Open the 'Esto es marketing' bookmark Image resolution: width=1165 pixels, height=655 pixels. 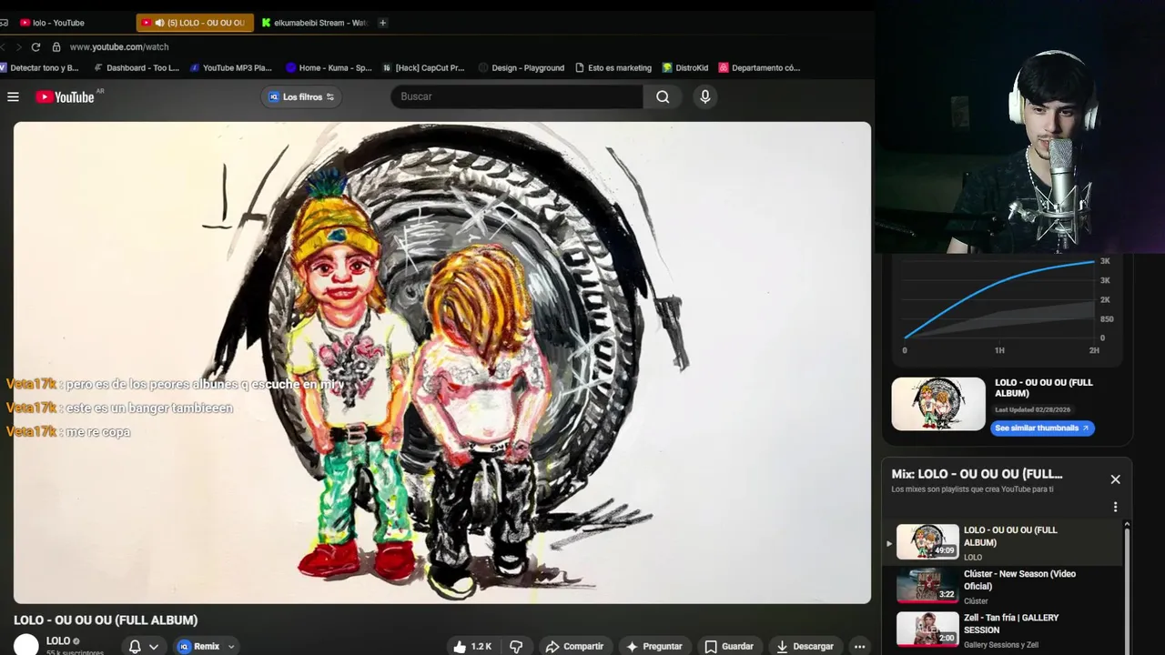[x=613, y=67]
